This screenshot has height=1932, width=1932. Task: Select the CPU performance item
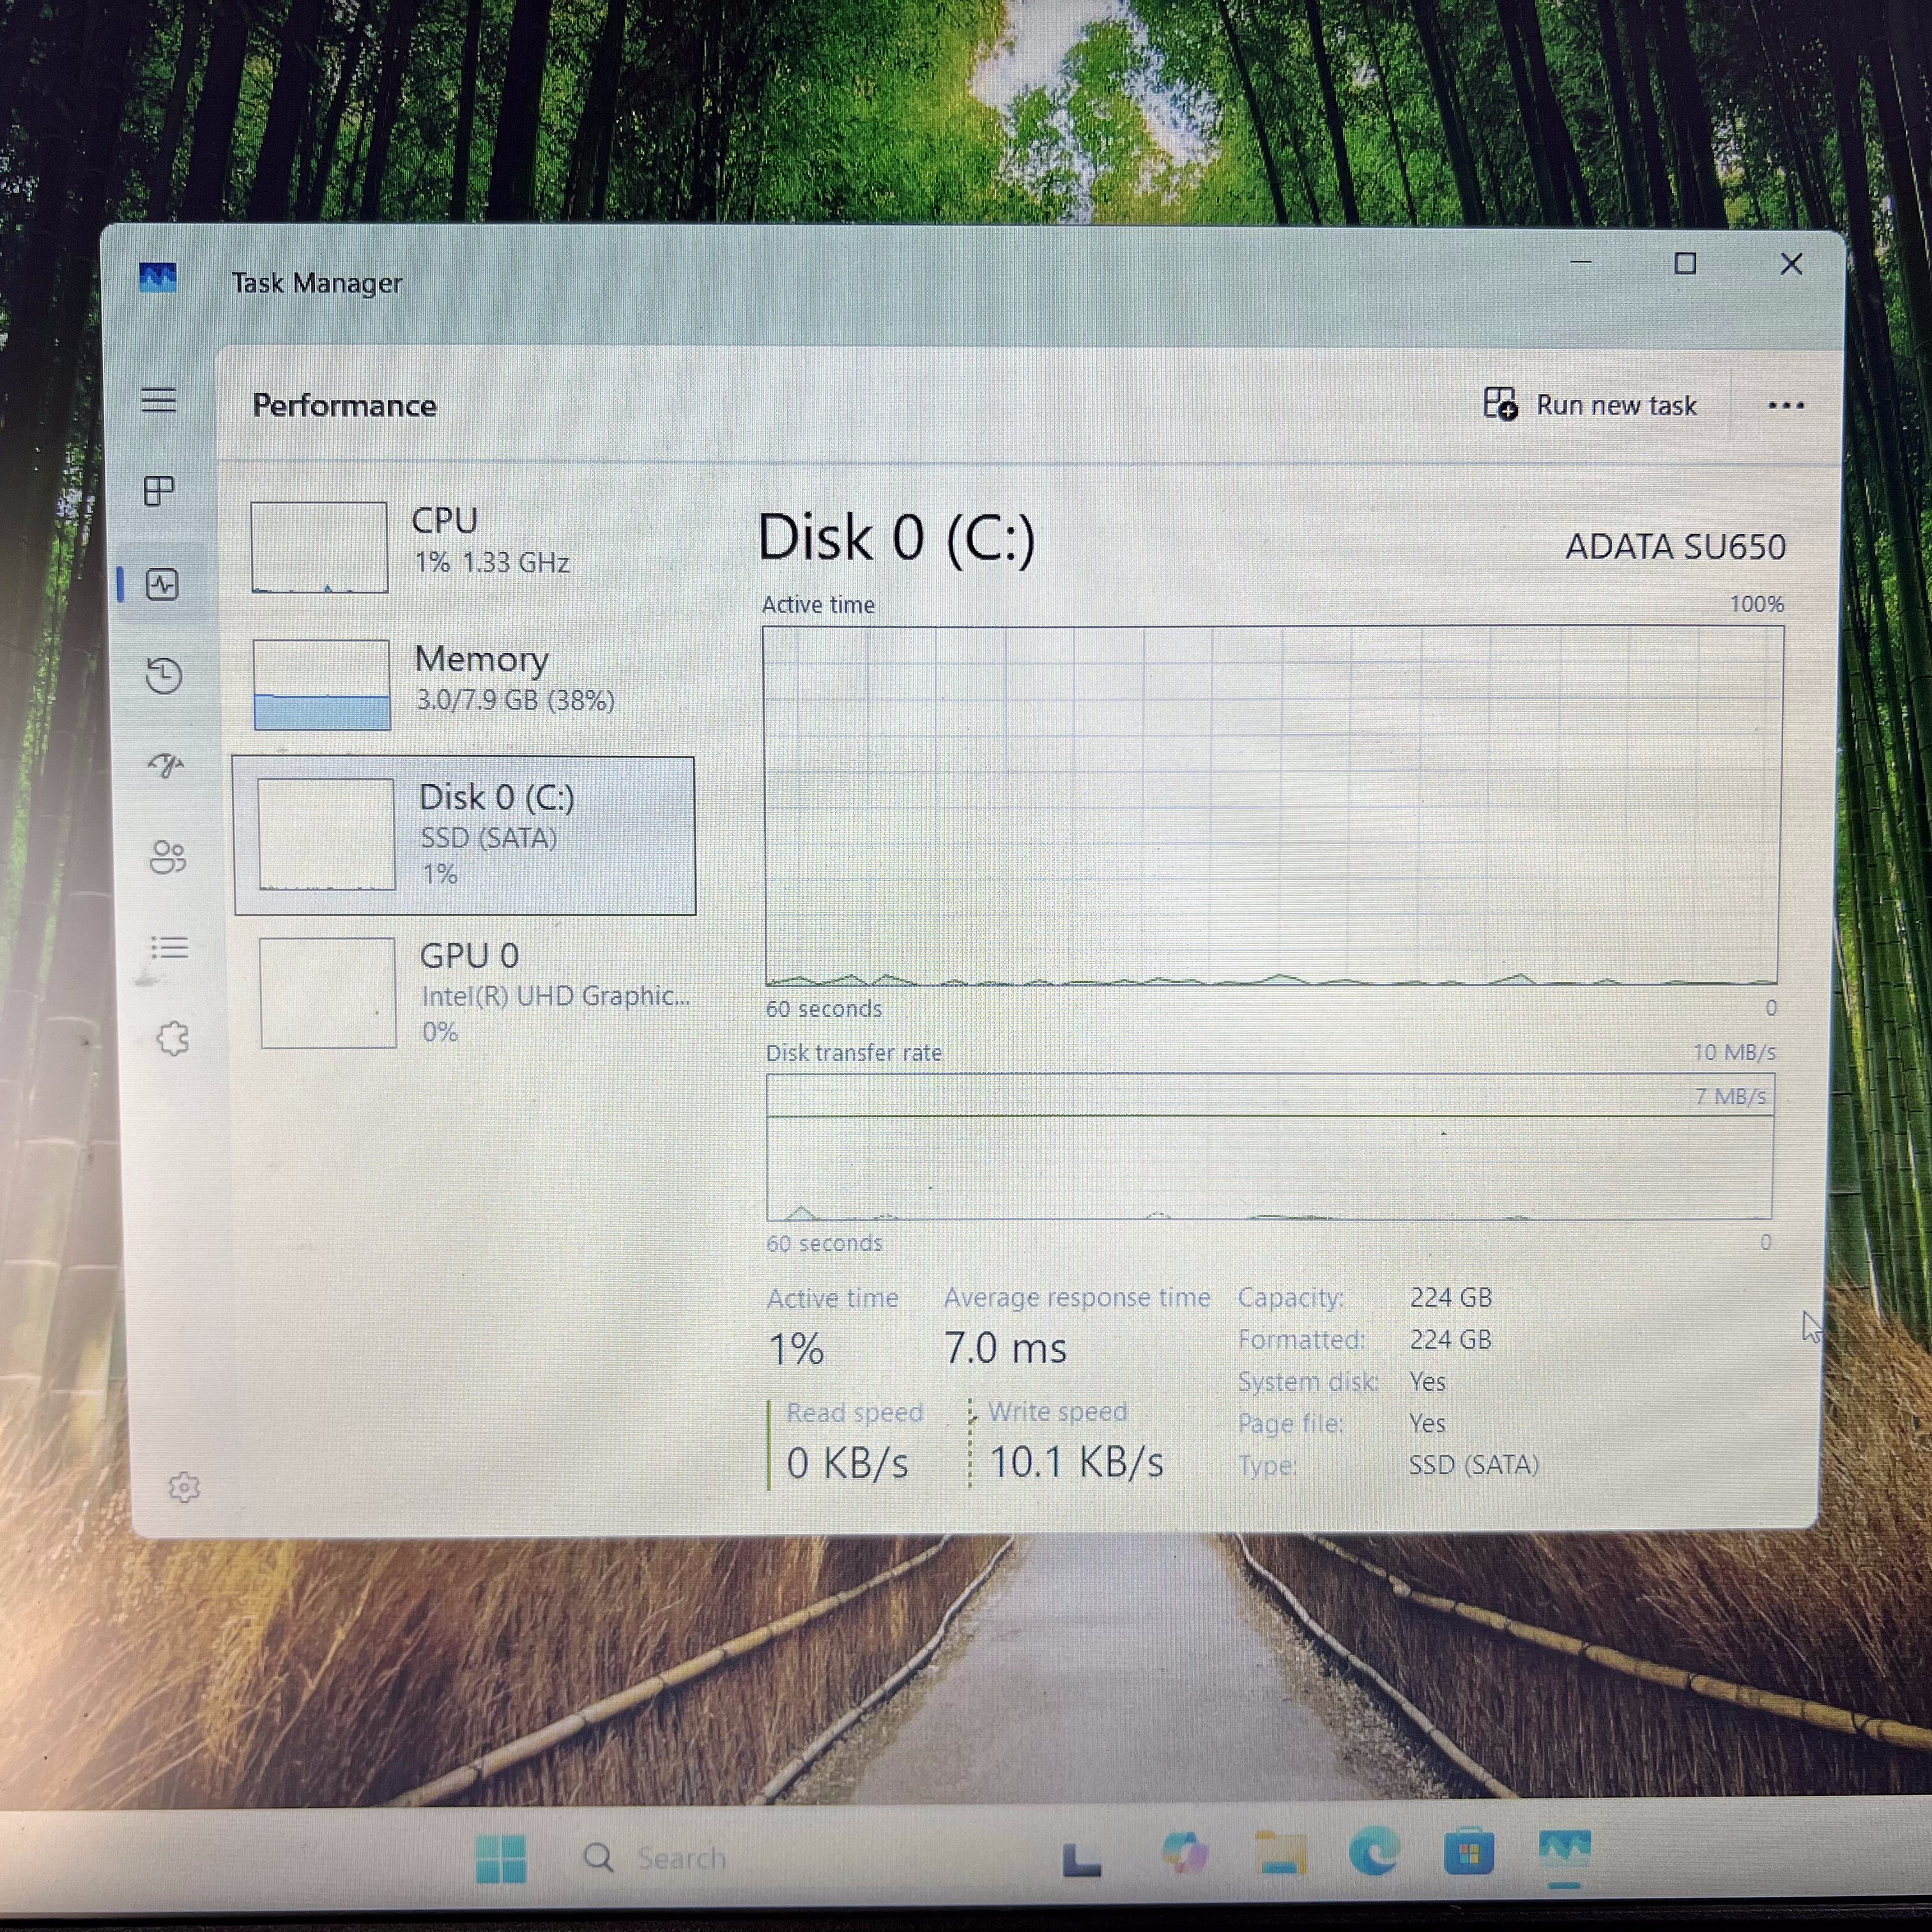[x=464, y=546]
